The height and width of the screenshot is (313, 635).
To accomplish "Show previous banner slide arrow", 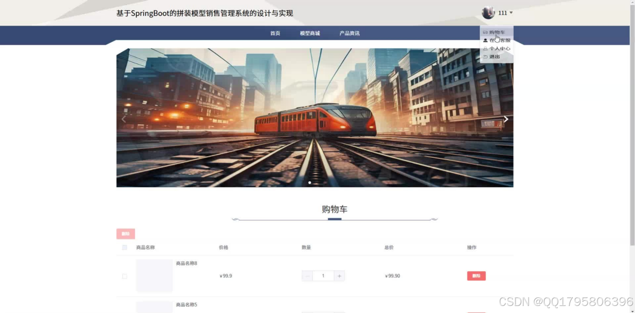I will pos(124,119).
